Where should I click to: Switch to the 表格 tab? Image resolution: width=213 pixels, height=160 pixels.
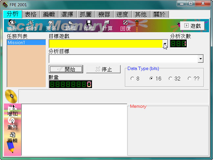(31, 14)
